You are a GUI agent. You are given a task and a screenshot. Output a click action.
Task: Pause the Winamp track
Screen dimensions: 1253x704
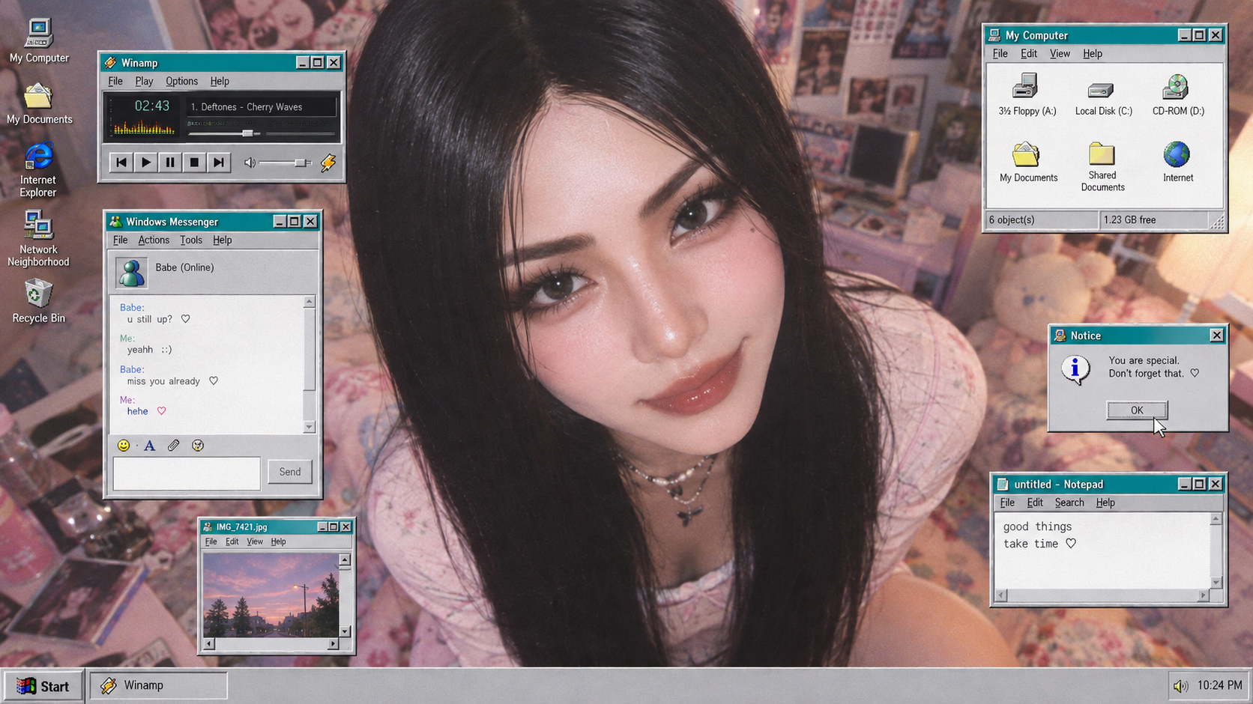point(170,163)
